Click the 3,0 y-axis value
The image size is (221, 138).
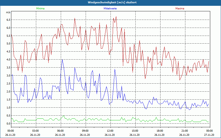click(9, 75)
